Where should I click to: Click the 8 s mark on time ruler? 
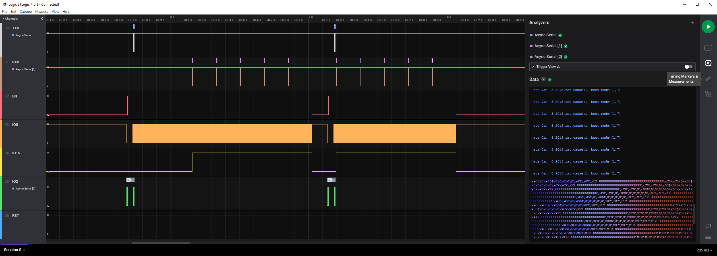[x=449, y=17]
